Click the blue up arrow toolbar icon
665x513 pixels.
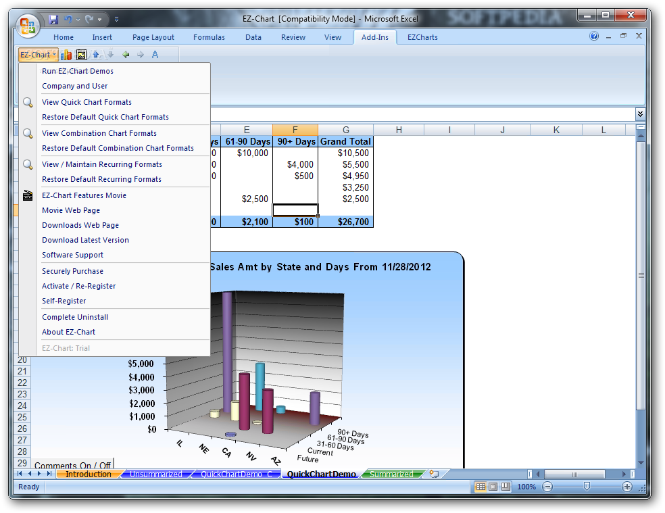(96, 55)
